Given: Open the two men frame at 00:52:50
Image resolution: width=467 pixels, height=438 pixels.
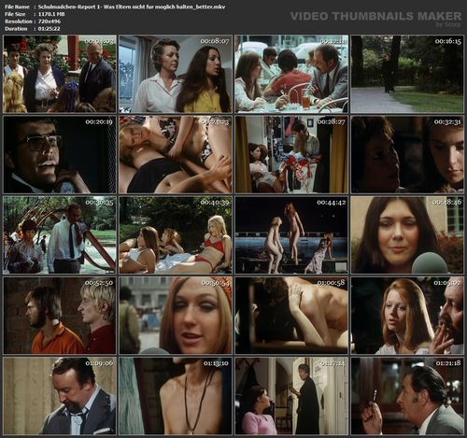Looking at the screenshot, I should tap(60, 316).
